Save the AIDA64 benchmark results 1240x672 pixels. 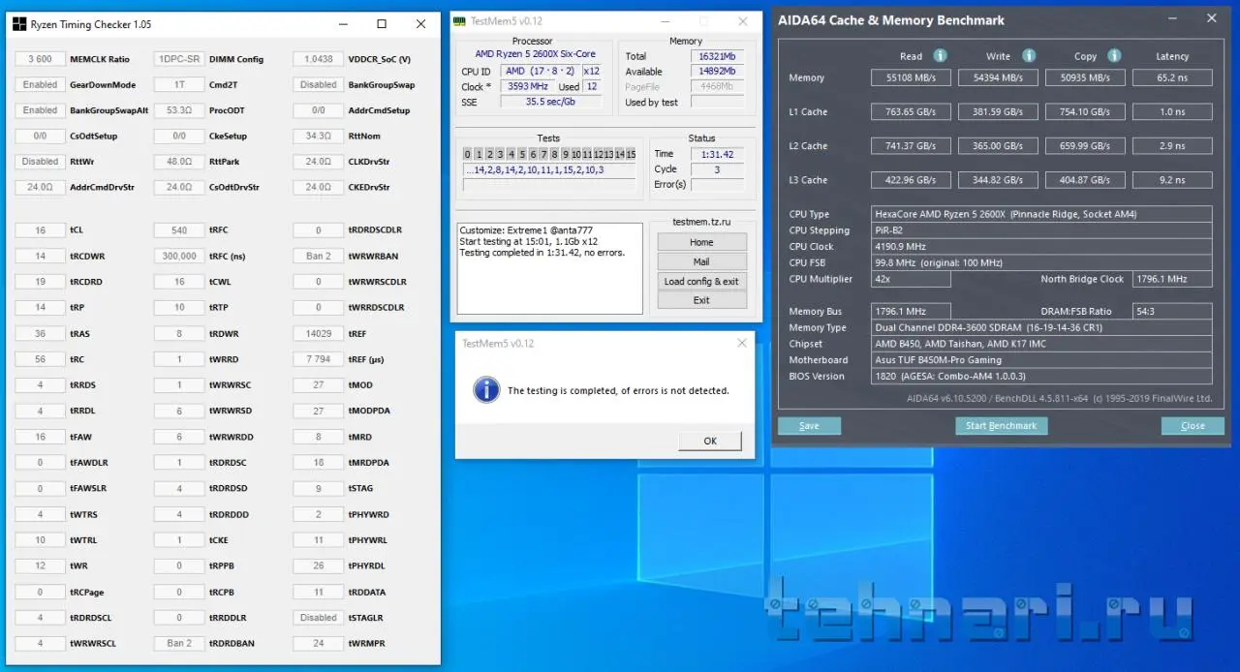[x=809, y=426]
